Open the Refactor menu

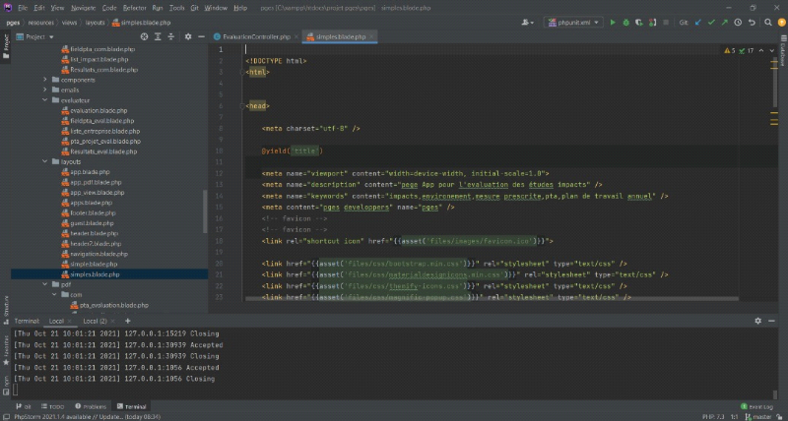133,7
